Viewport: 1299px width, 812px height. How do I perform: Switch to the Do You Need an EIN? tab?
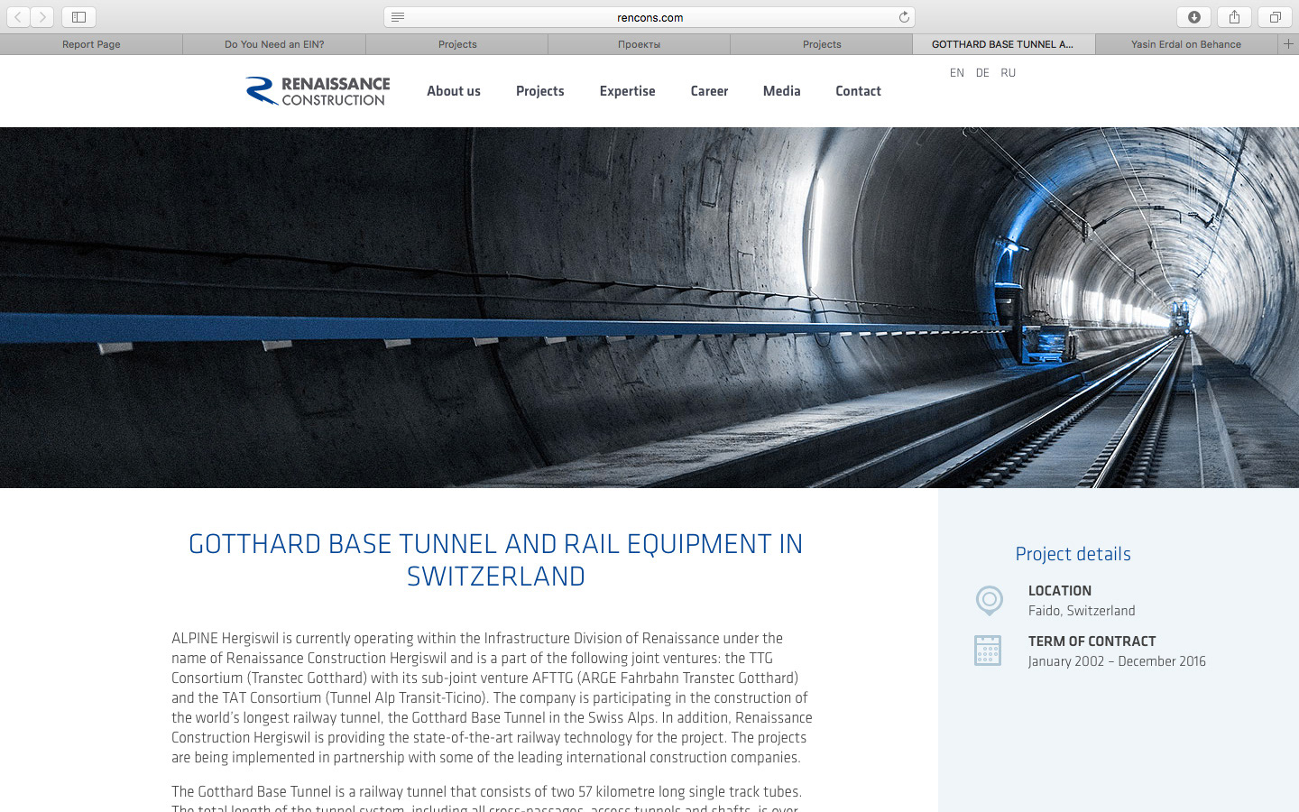[274, 44]
